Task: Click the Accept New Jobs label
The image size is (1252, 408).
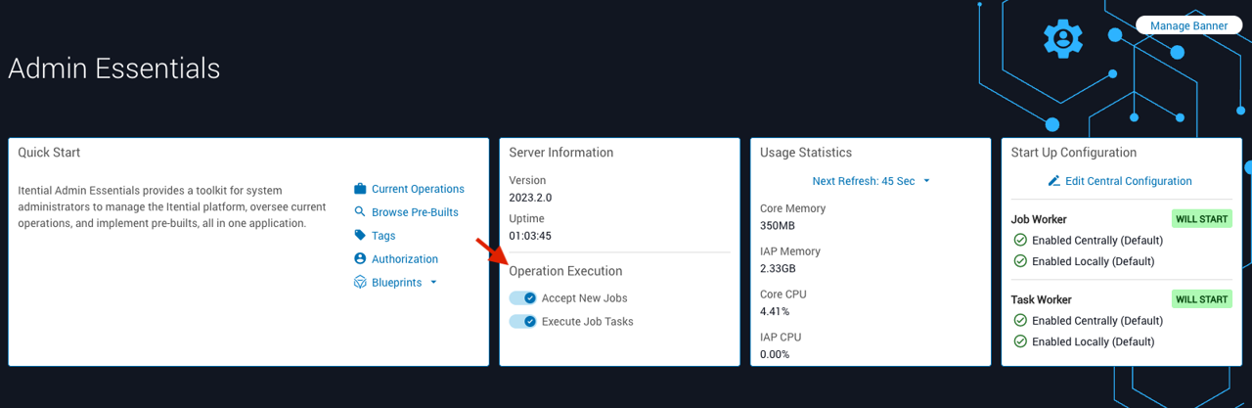Action: pos(585,297)
